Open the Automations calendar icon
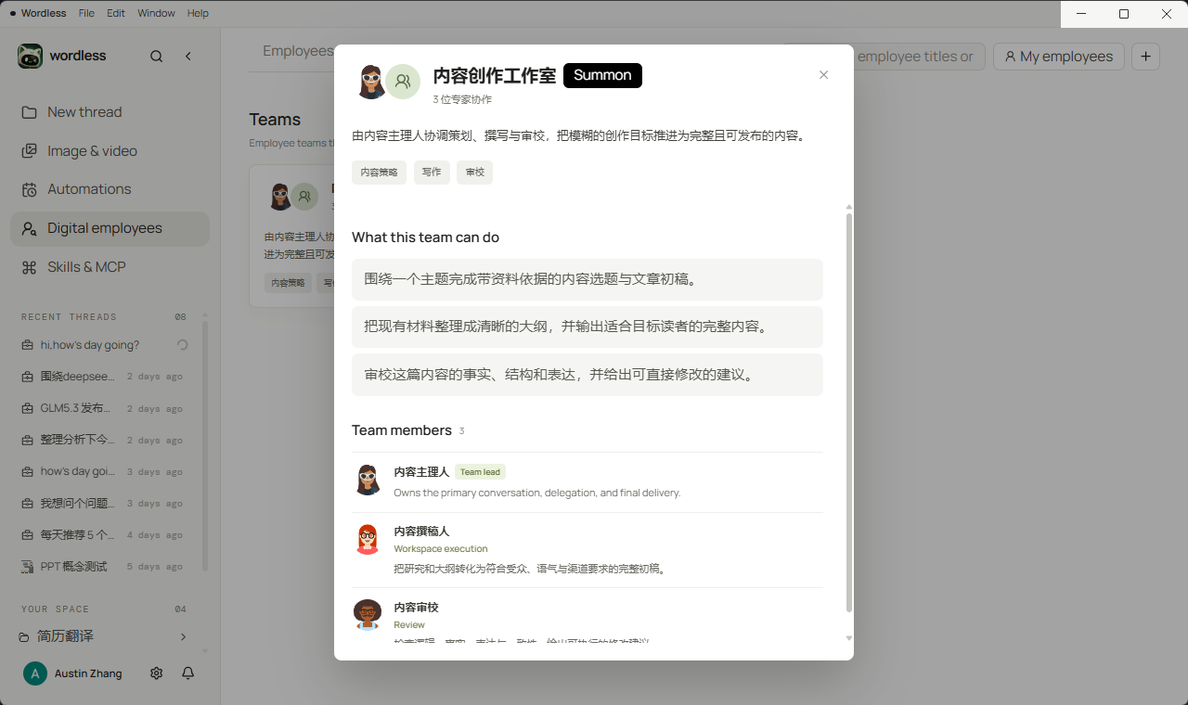1188x705 pixels. (30, 189)
